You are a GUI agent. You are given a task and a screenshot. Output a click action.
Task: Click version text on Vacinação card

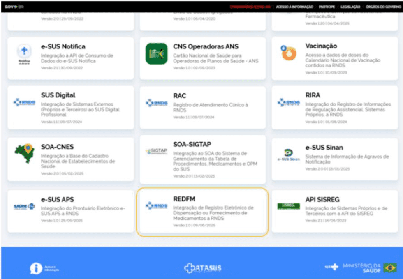coord(326,73)
